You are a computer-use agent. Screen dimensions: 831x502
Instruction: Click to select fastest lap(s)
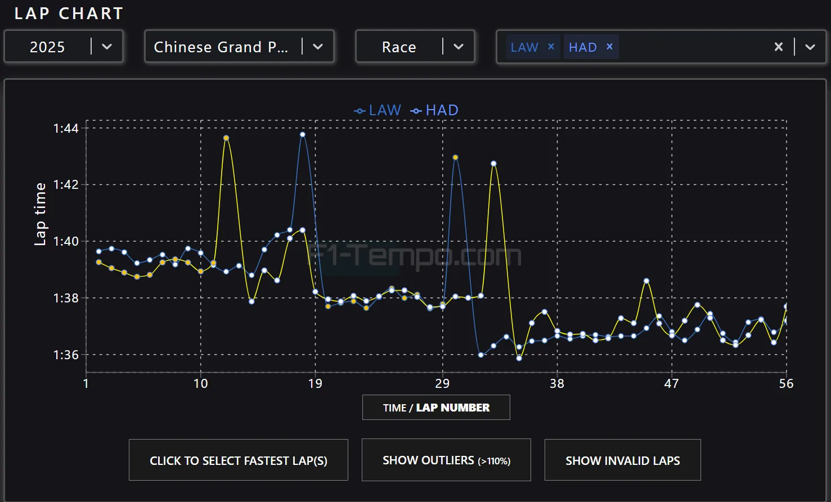coord(238,460)
